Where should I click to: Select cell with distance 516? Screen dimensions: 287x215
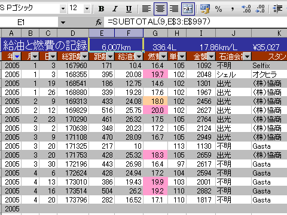coord(102,110)
